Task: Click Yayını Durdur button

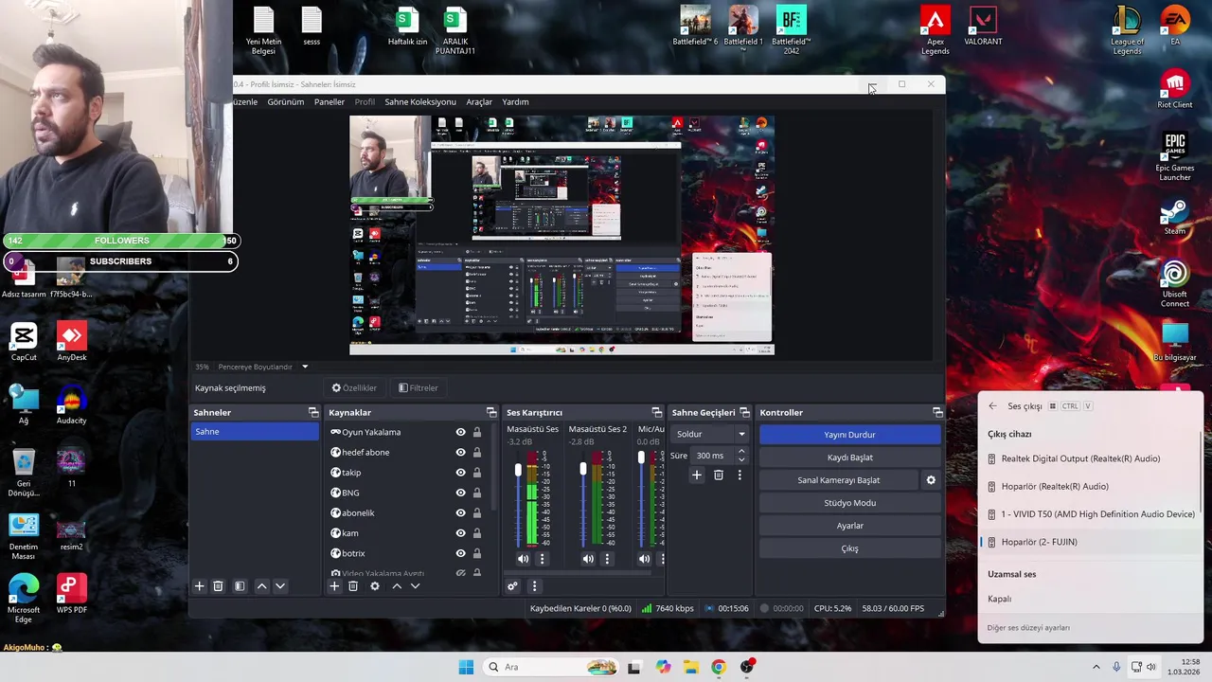Action: [849, 435]
